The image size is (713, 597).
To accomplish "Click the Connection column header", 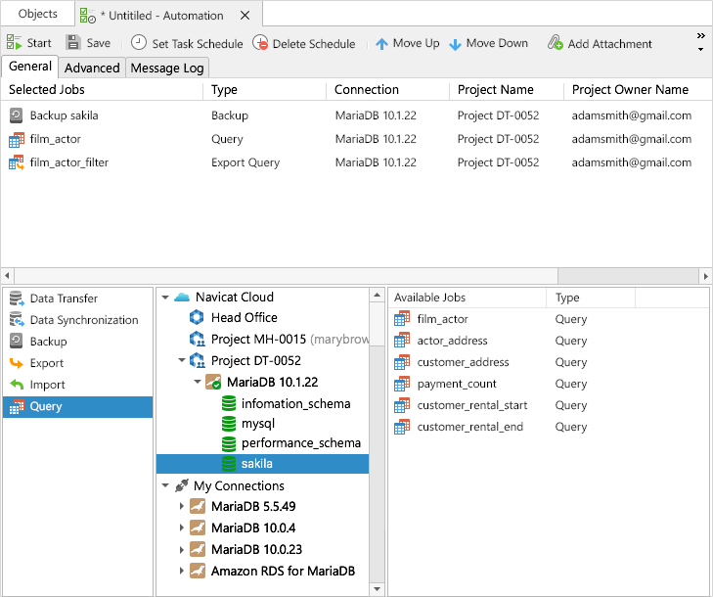I will [x=388, y=90].
